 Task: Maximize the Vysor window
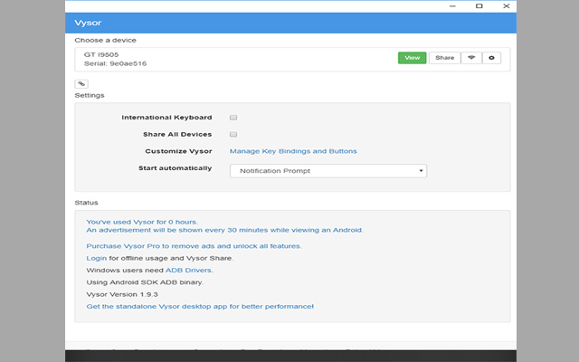(x=479, y=6)
